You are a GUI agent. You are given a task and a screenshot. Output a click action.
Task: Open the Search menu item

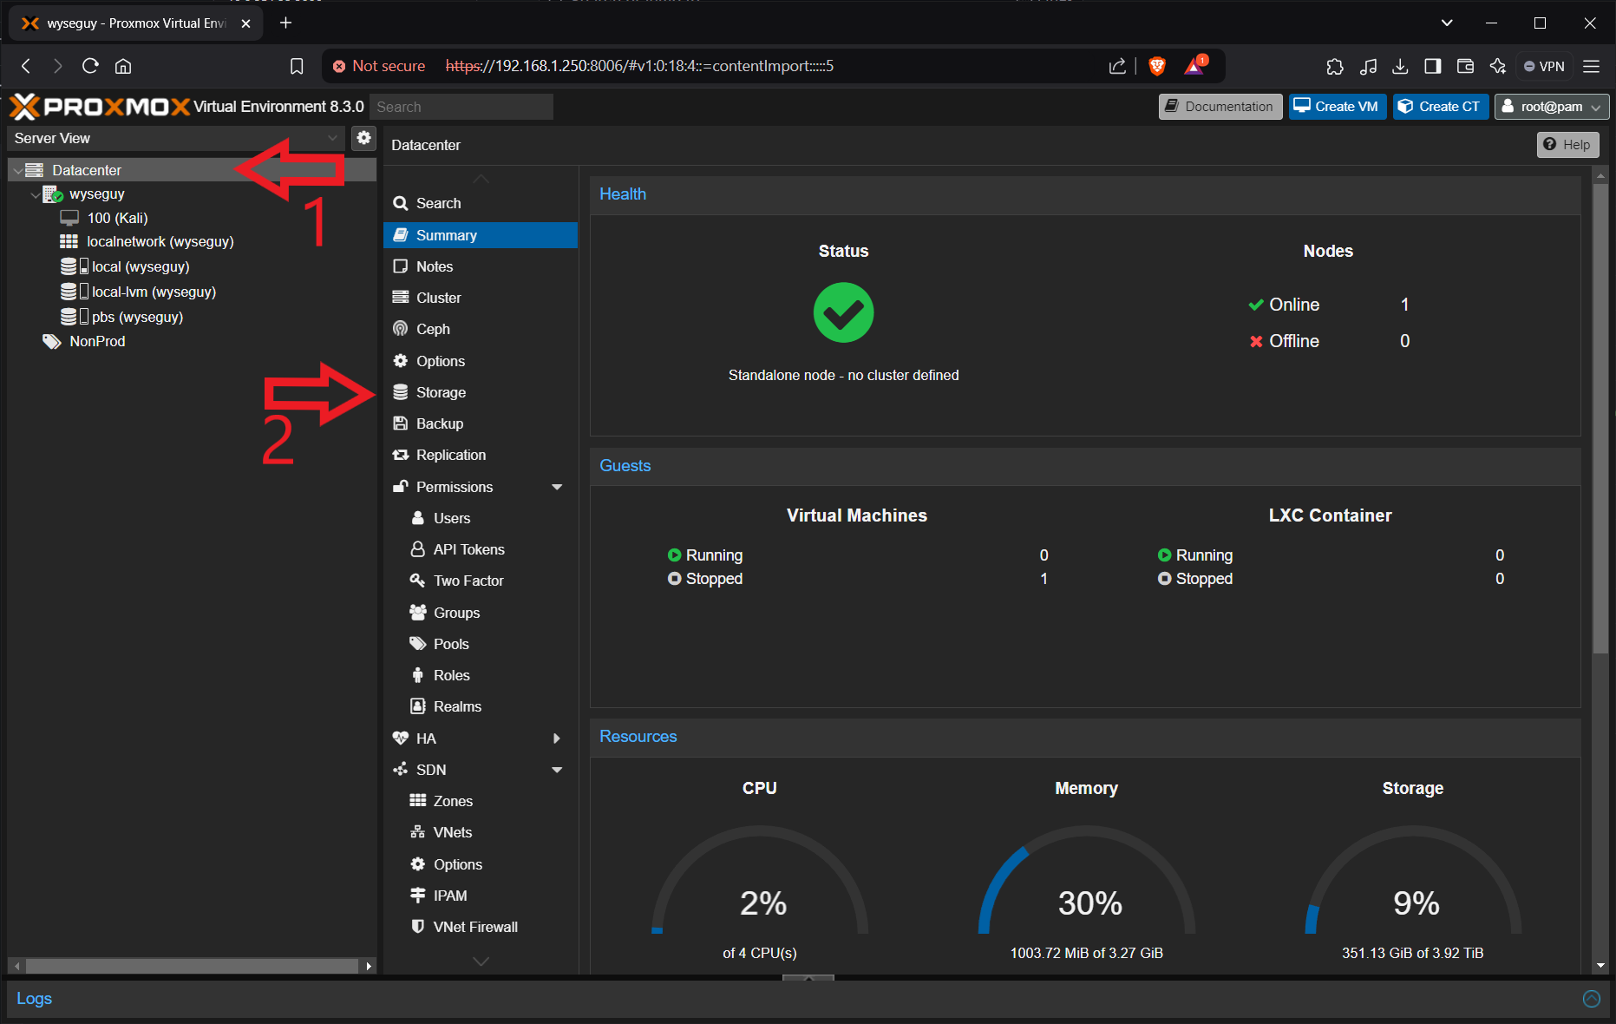click(481, 203)
